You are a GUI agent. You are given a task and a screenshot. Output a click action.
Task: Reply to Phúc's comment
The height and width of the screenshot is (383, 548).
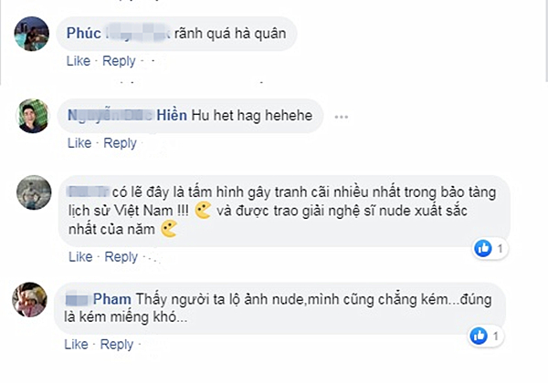click(x=119, y=61)
